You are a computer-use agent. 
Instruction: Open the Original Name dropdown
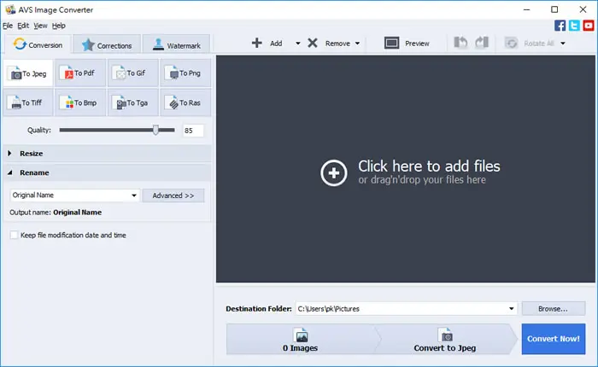point(75,195)
